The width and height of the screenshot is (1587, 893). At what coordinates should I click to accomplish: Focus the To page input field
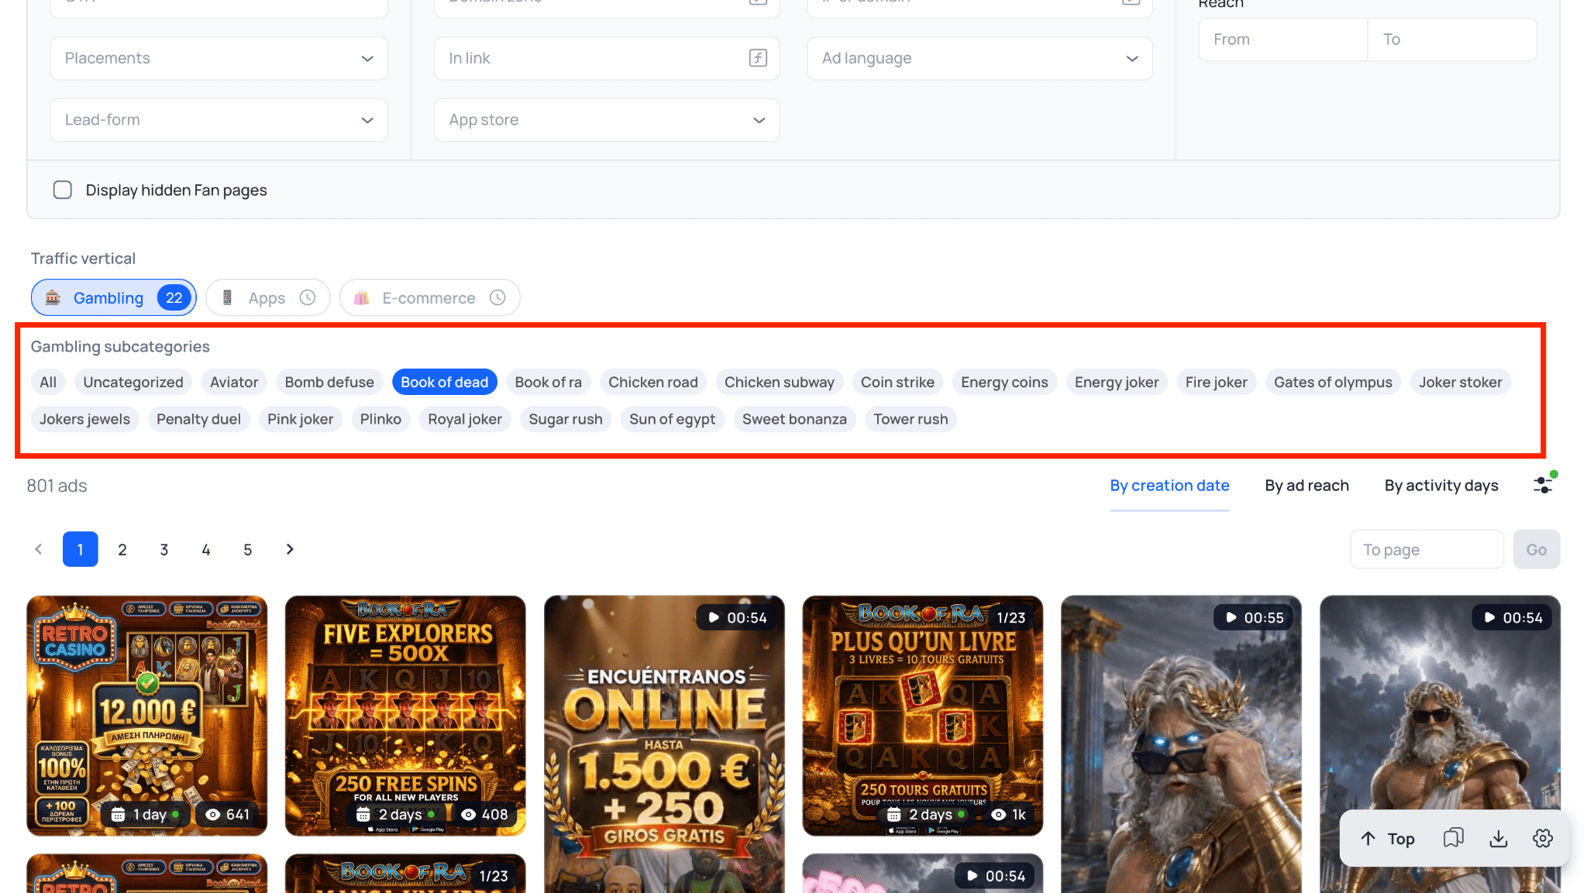point(1427,550)
